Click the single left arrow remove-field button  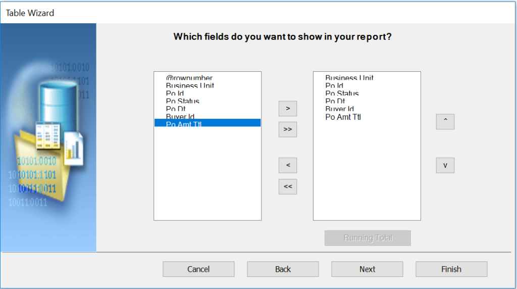(287, 165)
